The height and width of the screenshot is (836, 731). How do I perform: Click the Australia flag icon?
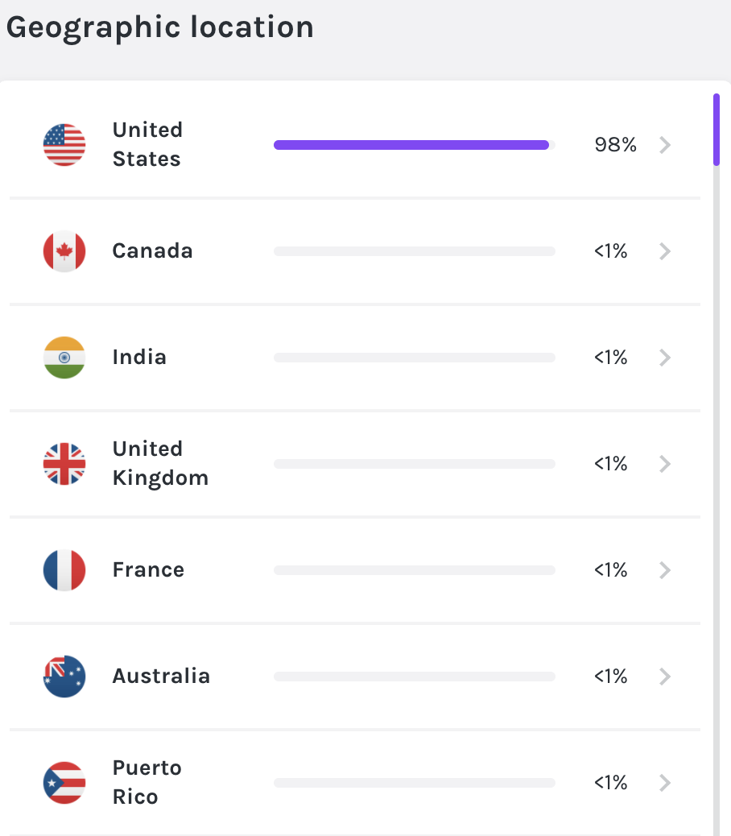(64, 677)
